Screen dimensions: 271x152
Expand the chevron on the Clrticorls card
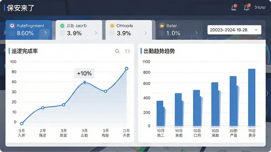click(x=146, y=33)
